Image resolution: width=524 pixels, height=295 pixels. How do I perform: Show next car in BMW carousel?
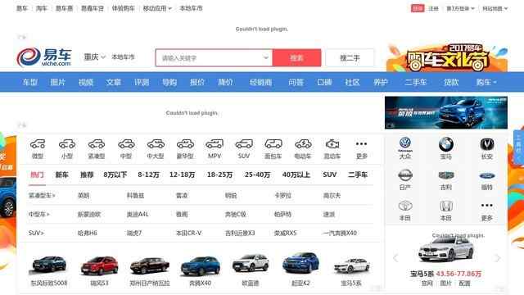pyautogui.click(x=497, y=258)
